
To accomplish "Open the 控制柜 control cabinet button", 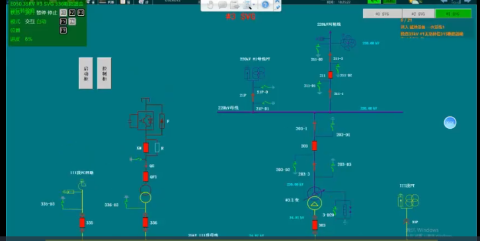I will pos(104,73).
